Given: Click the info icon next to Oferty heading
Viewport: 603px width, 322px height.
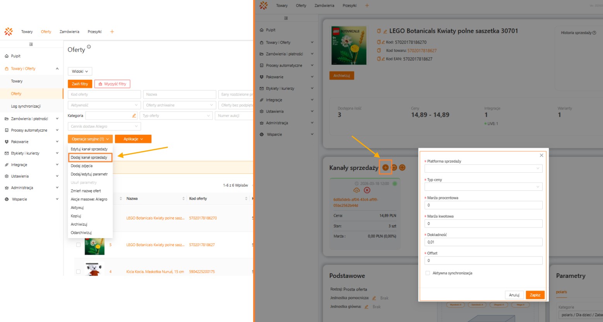Looking at the screenshot, I should click(89, 47).
